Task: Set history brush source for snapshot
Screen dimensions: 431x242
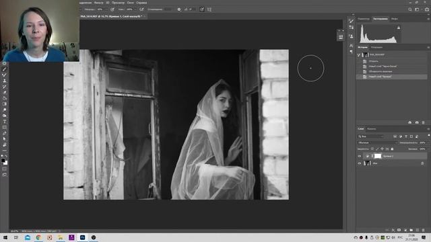Action: coord(359,55)
